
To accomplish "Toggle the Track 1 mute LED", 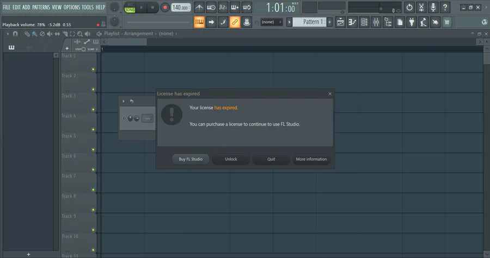I will tap(93, 70).
